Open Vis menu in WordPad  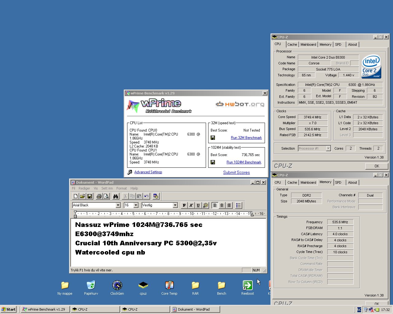coord(96,188)
